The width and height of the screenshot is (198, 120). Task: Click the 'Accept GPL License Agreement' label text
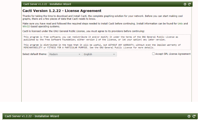click(x=173, y=54)
